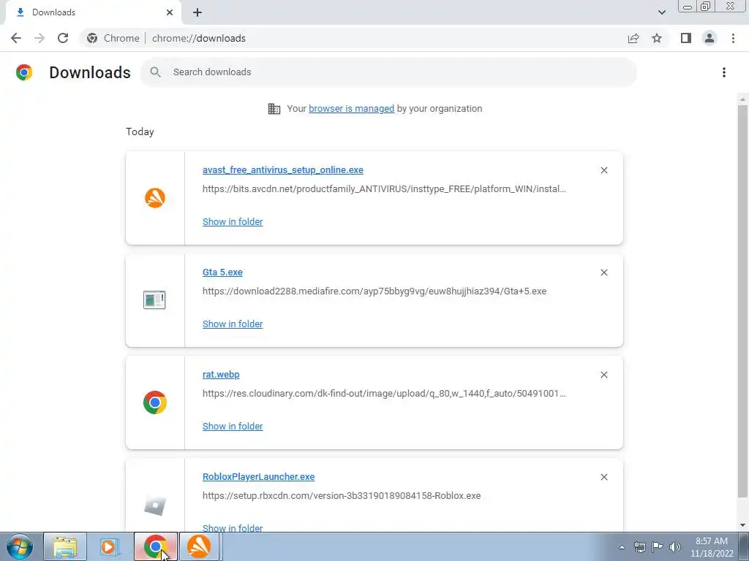Remove RobloxPlayerLauncher.exe from list
This screenshot has height=561, width=749.
(603, 477)
